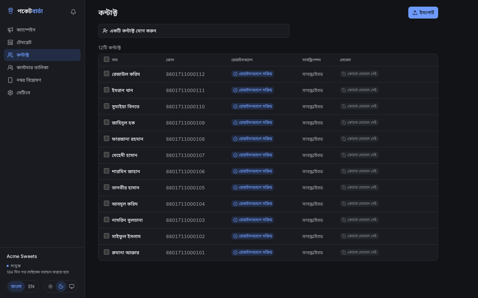
Task: Click WhatsApp check icon for রুমানা আক্তার
Action: click(x=235, y=252)
